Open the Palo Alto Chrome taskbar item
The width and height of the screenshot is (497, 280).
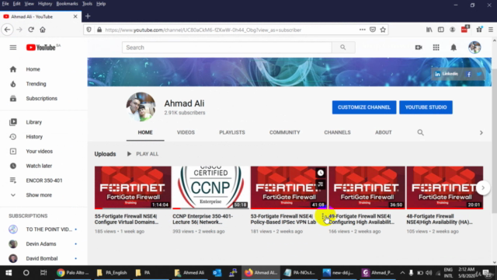click(x=74, y=273)
